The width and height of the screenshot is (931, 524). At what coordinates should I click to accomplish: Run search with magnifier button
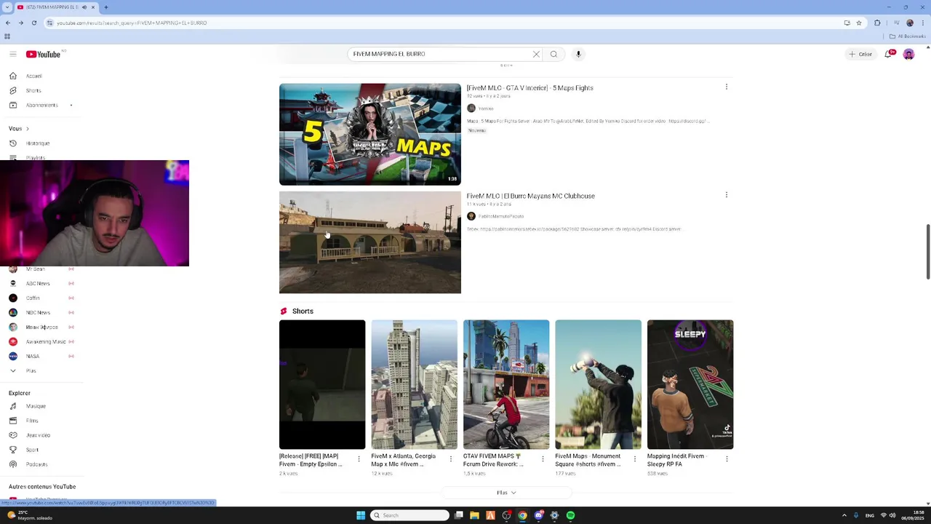[554, 54]
